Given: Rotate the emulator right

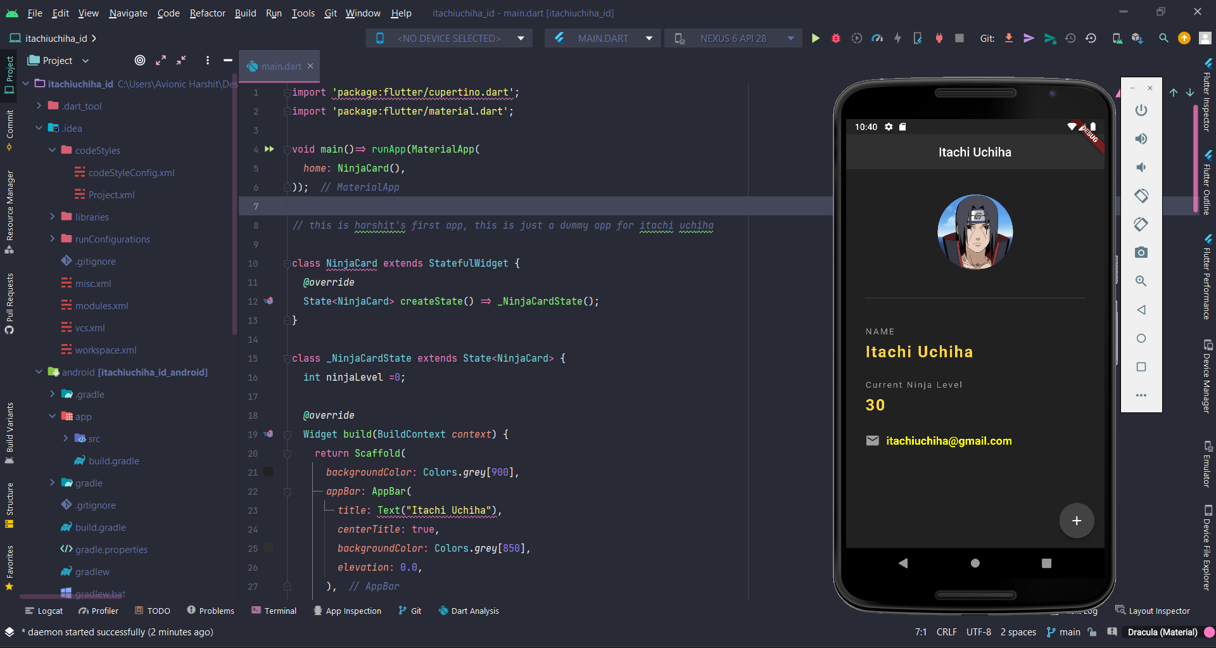Looking at the screenshot, I should (x=1141, y=224).
